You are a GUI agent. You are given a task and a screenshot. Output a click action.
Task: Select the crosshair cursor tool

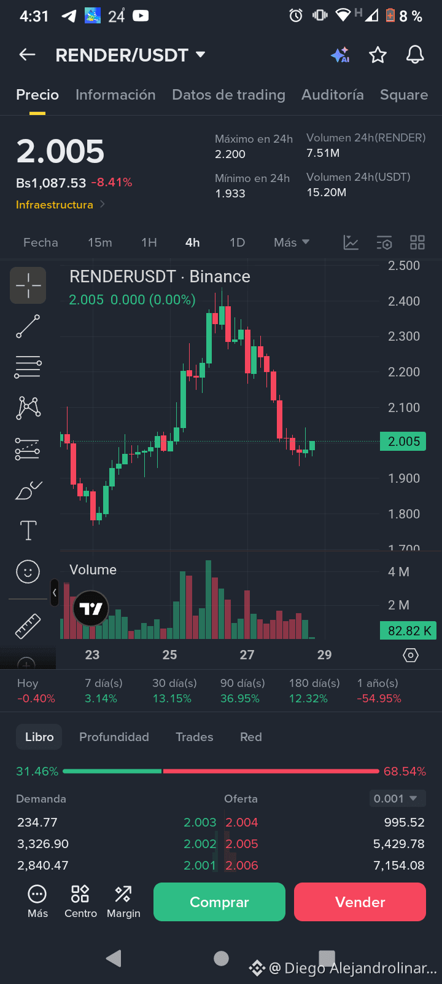pos(28,285)
